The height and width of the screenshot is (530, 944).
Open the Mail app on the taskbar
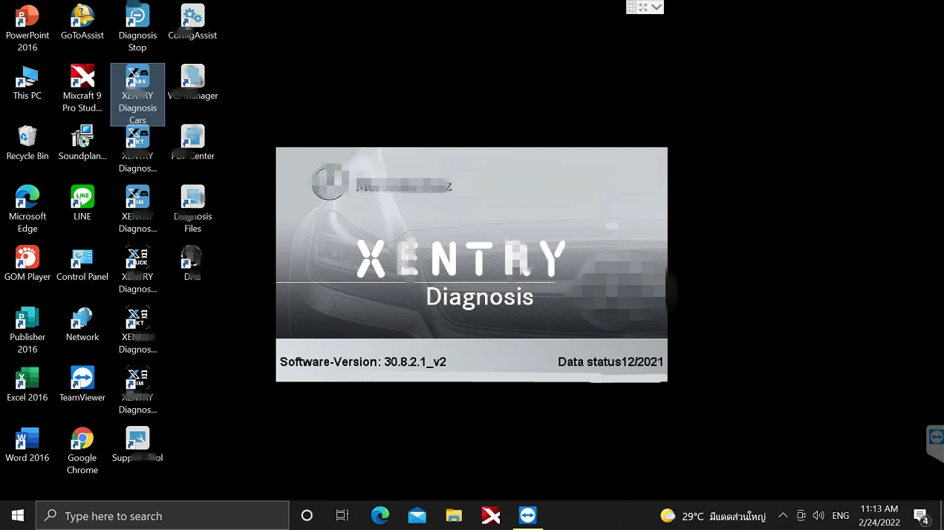tap(417, 515)
